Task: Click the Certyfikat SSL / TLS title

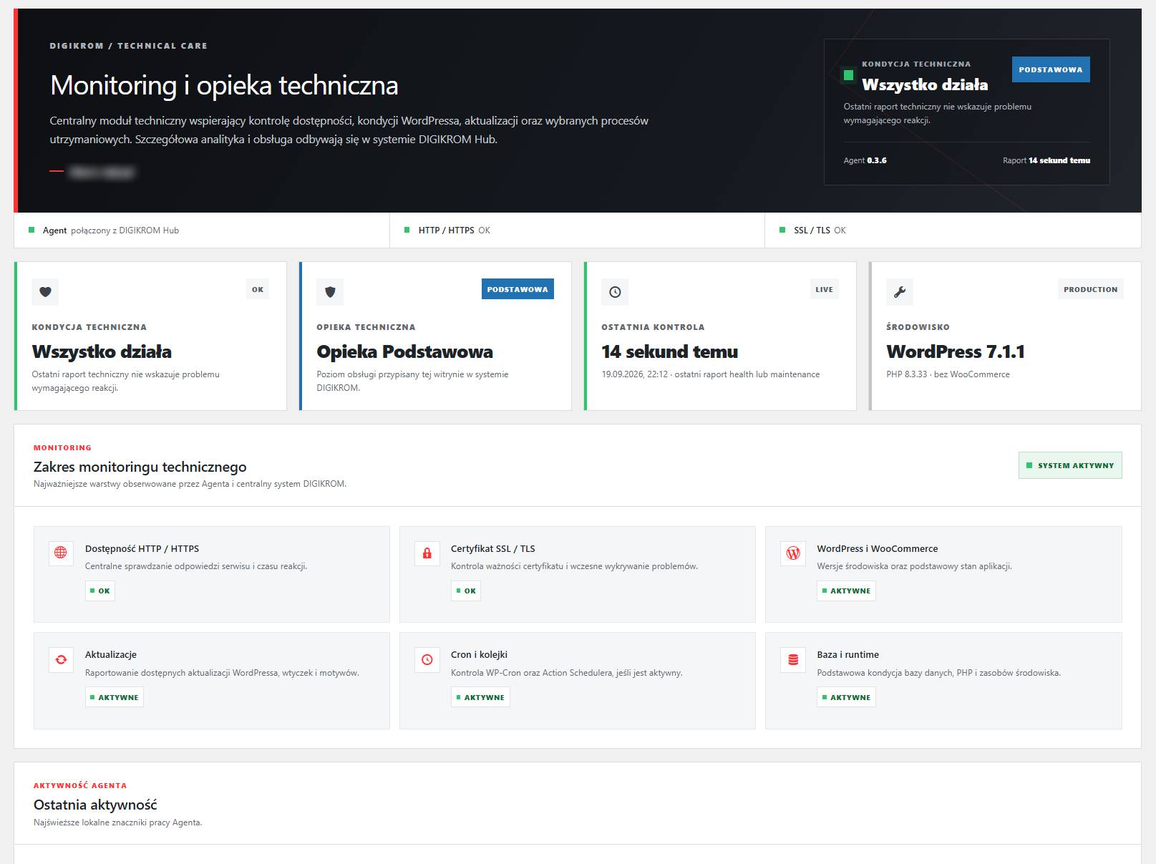Action: pos(493,548)
